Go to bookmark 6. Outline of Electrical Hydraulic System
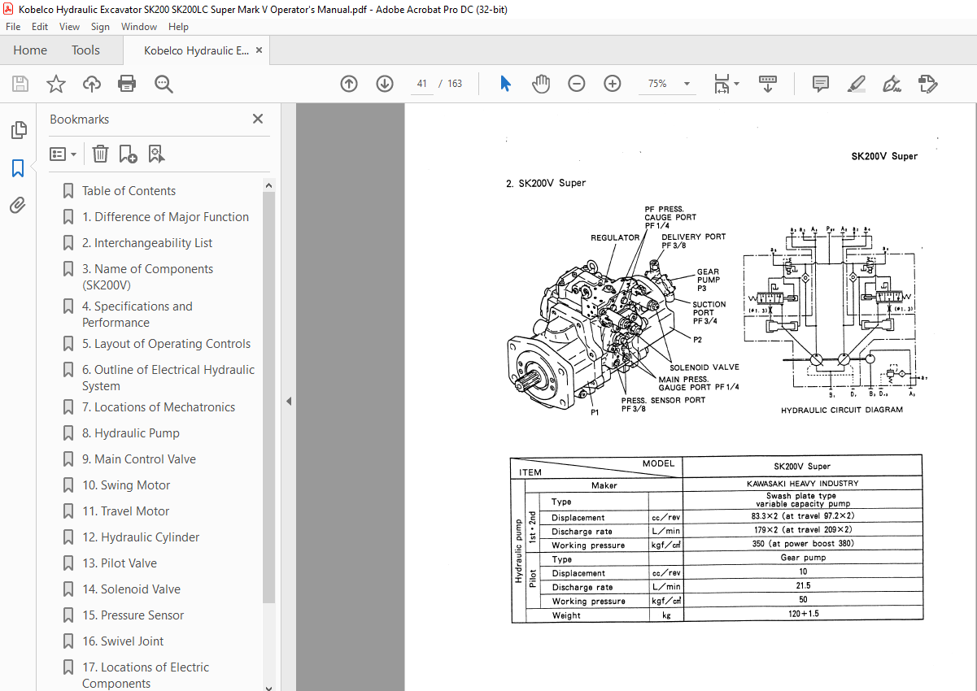 coord(168,378)
